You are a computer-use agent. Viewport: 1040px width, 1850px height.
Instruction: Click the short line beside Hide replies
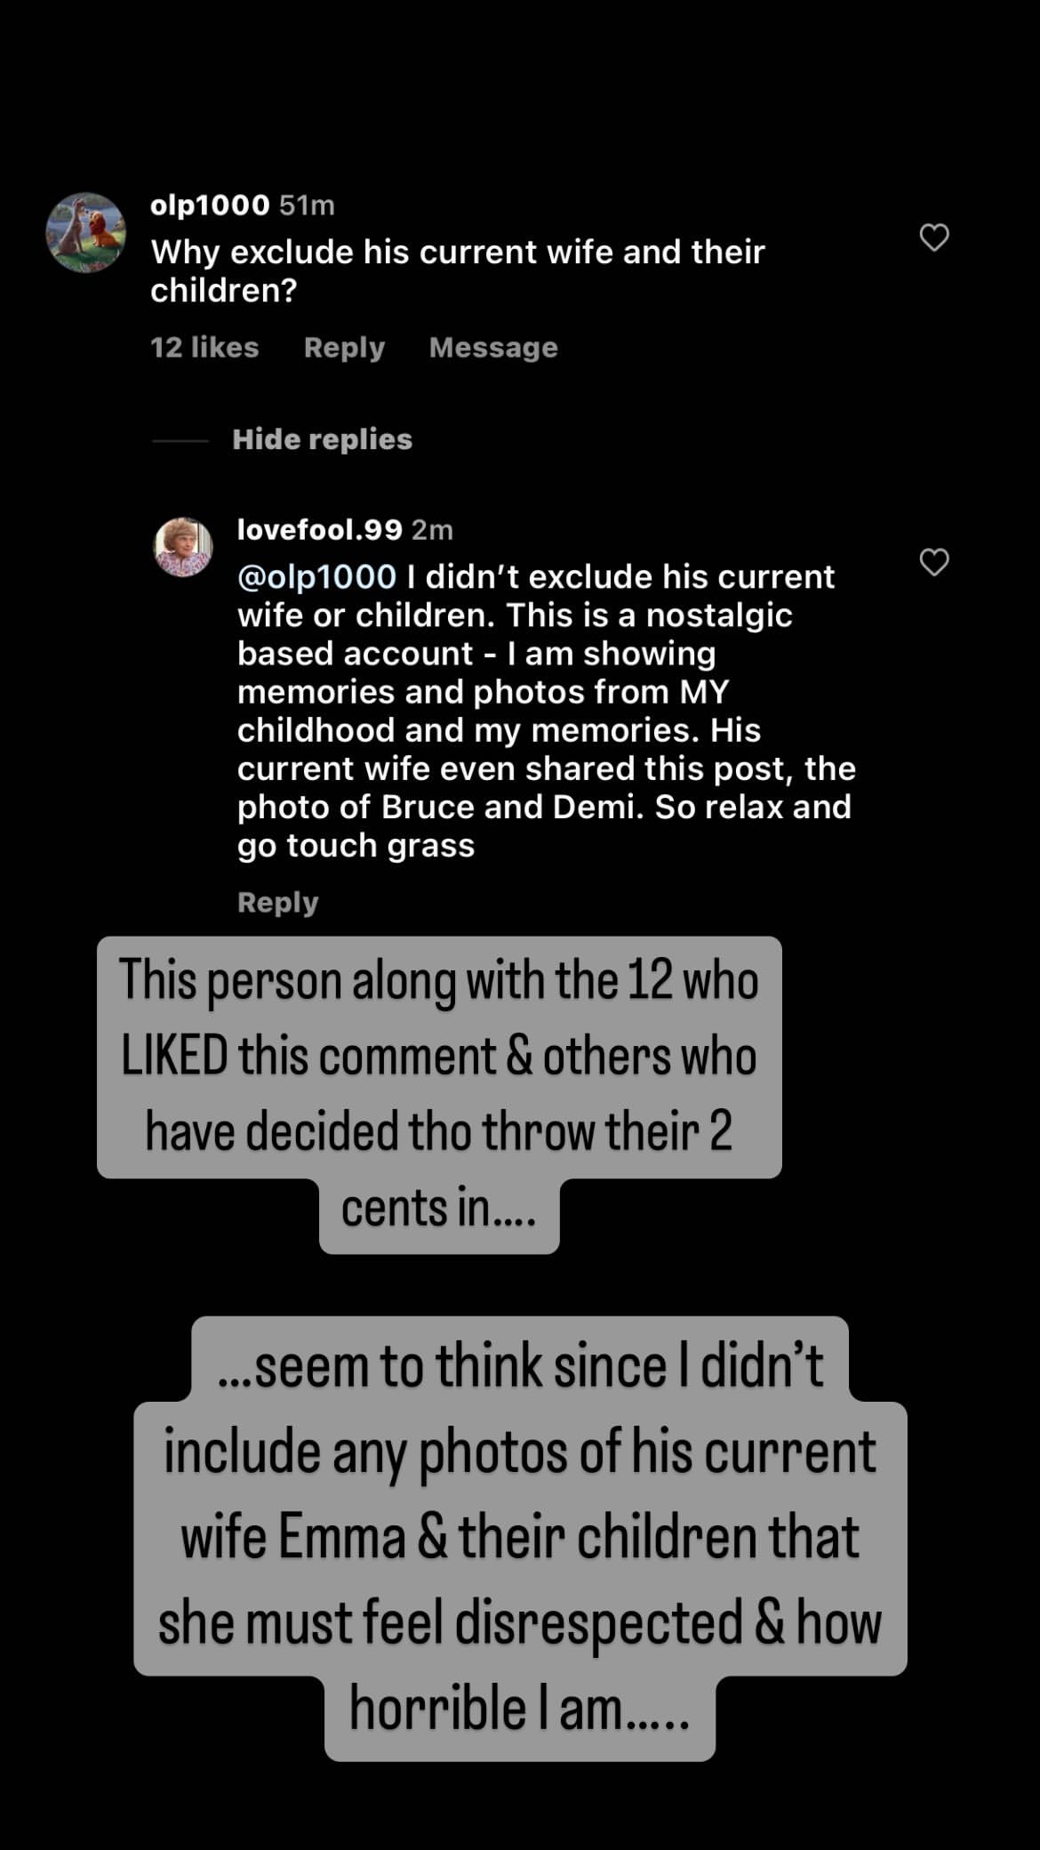[180, 440]
